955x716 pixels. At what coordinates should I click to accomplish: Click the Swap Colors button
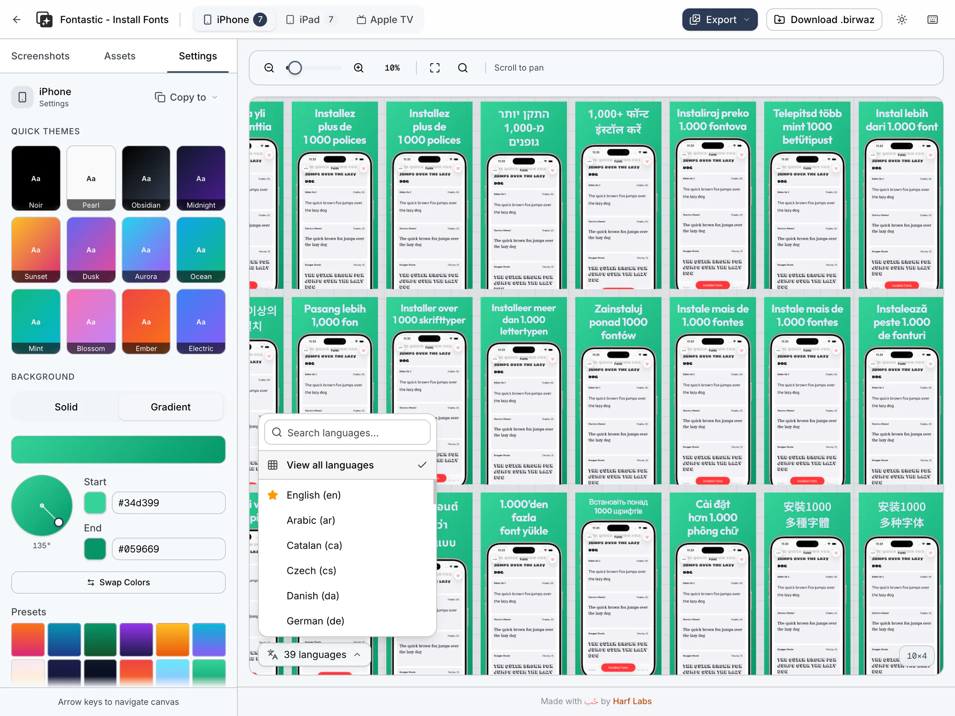(118, 582)
